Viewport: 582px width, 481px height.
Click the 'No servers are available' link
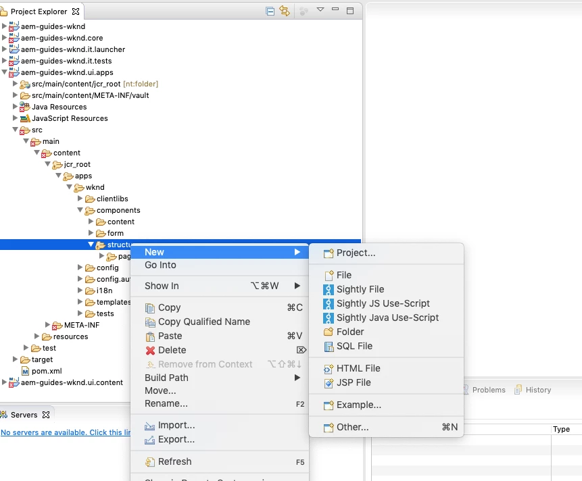pos(66,432)
